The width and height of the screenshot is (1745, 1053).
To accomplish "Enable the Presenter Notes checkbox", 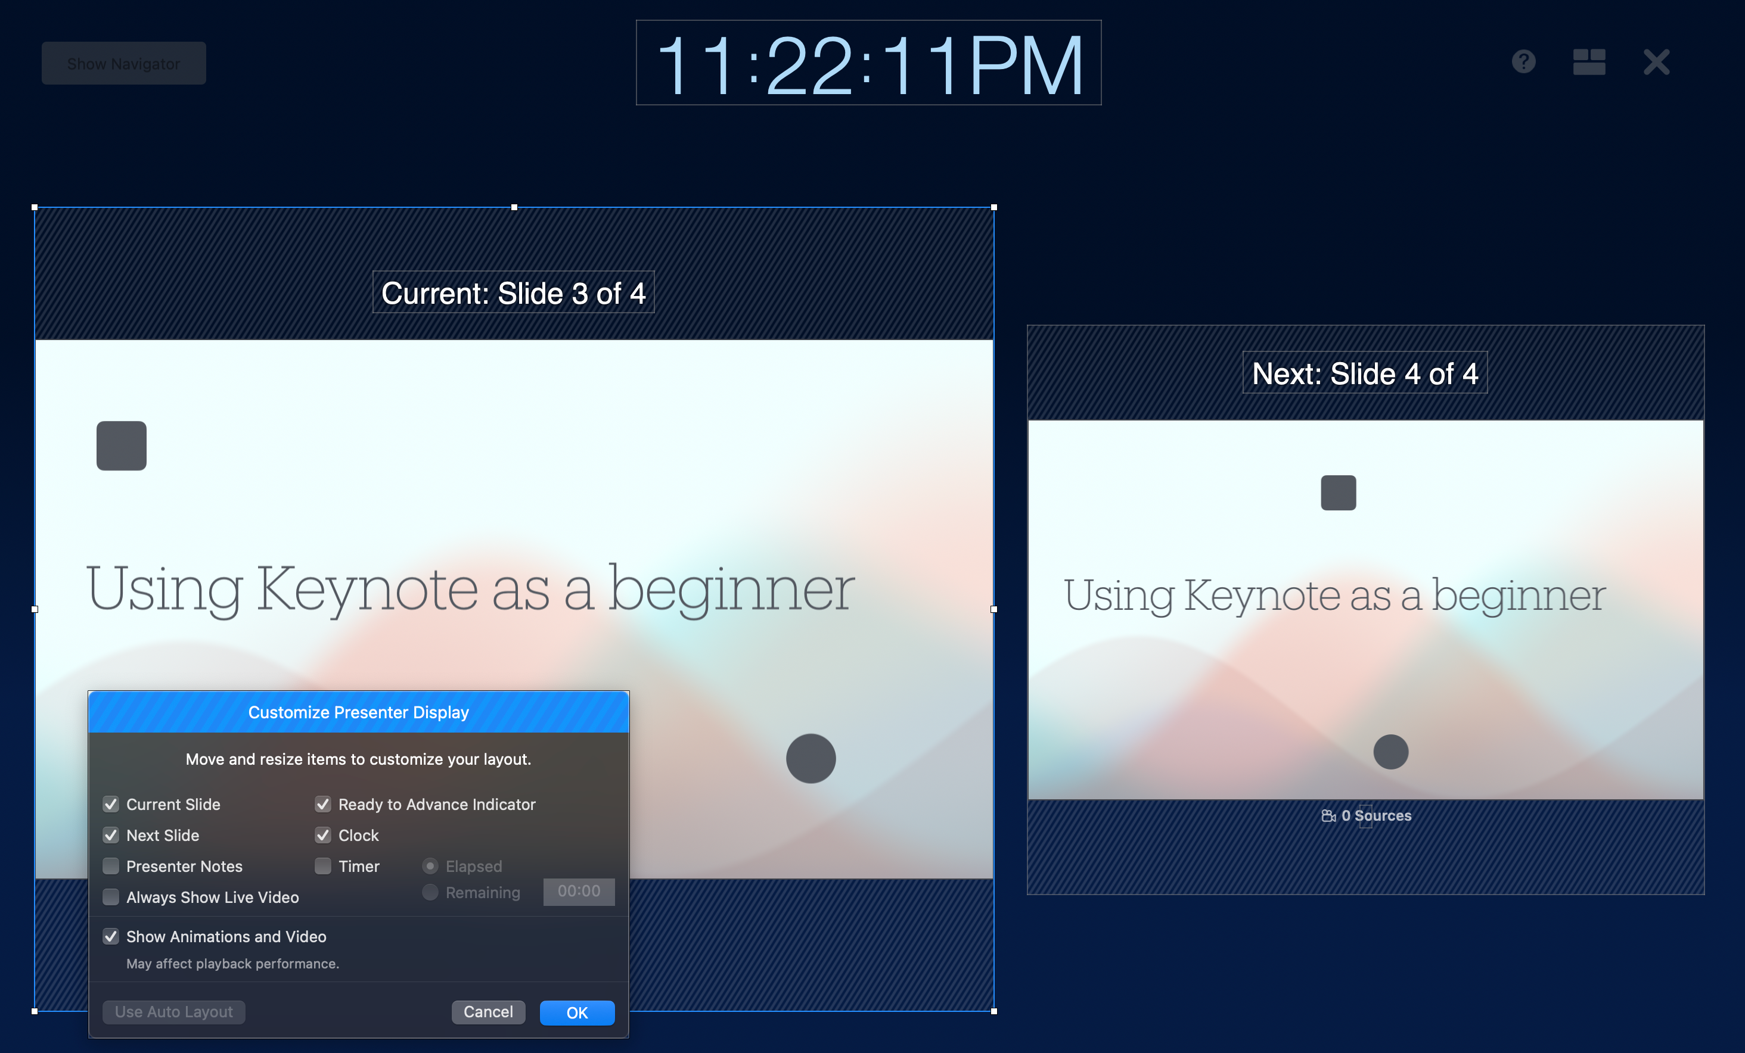I will tap(111, 865).
